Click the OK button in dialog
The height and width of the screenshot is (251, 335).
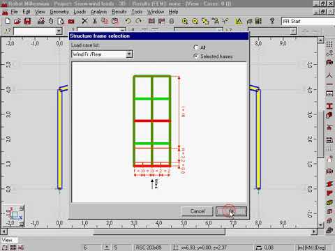pyautogui.click(x=231, y=211)
